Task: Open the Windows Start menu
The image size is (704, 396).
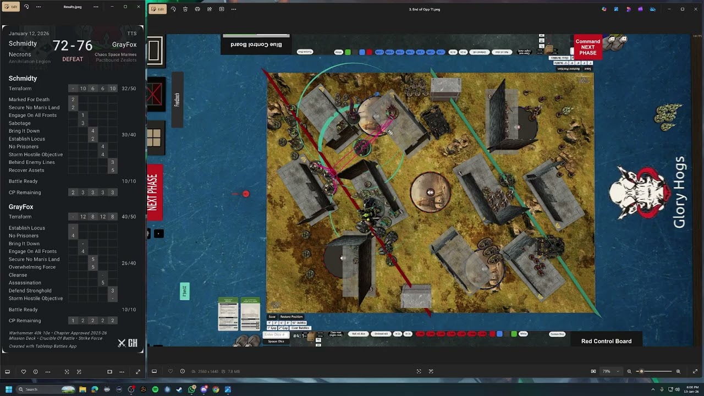Action: tap(8, 389)
